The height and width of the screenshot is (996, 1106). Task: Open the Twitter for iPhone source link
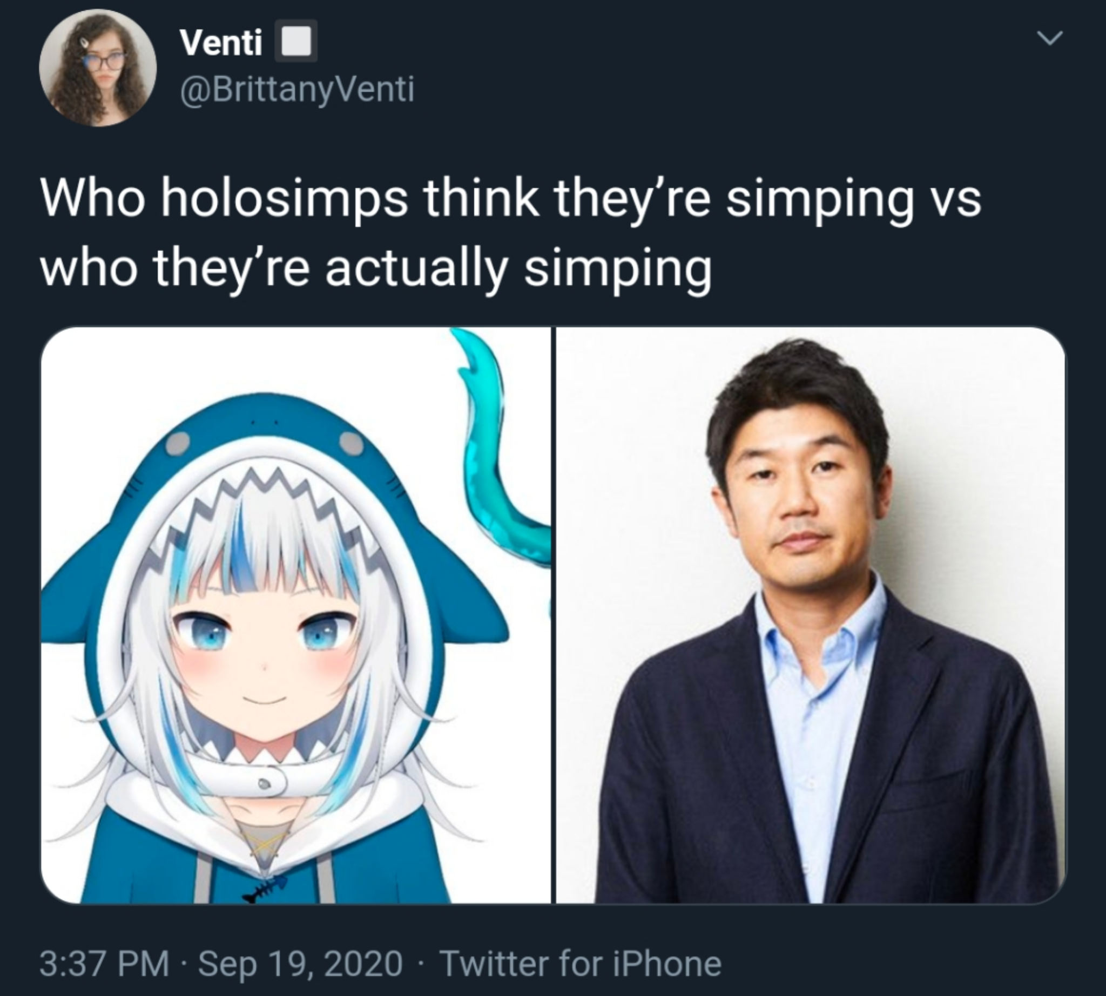[581, 964]
